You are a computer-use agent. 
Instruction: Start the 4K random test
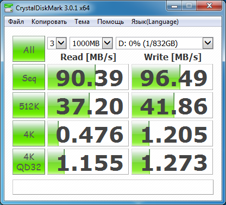pyautogui.click(x=29, y=133)
